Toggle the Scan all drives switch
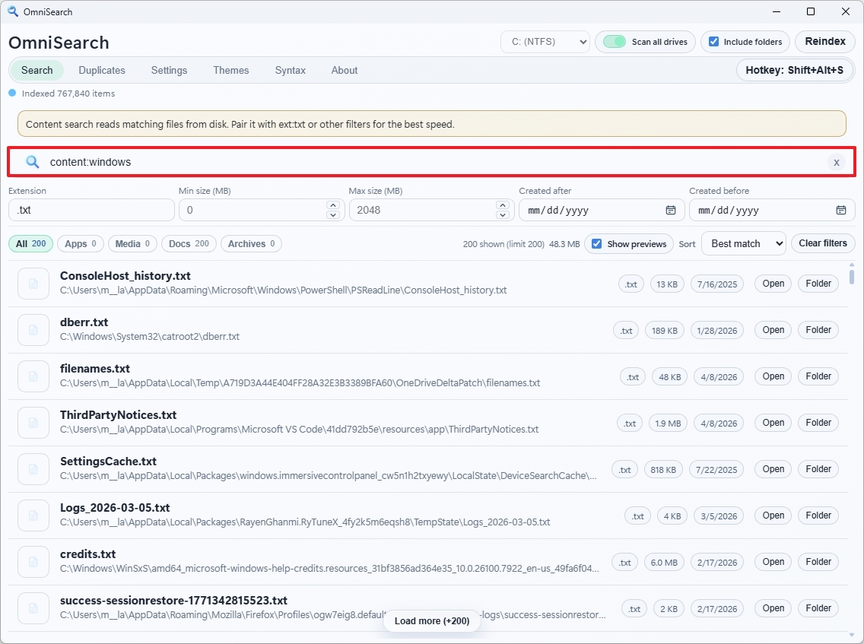The width and height of the screenshot is (864, 644). 613,42
